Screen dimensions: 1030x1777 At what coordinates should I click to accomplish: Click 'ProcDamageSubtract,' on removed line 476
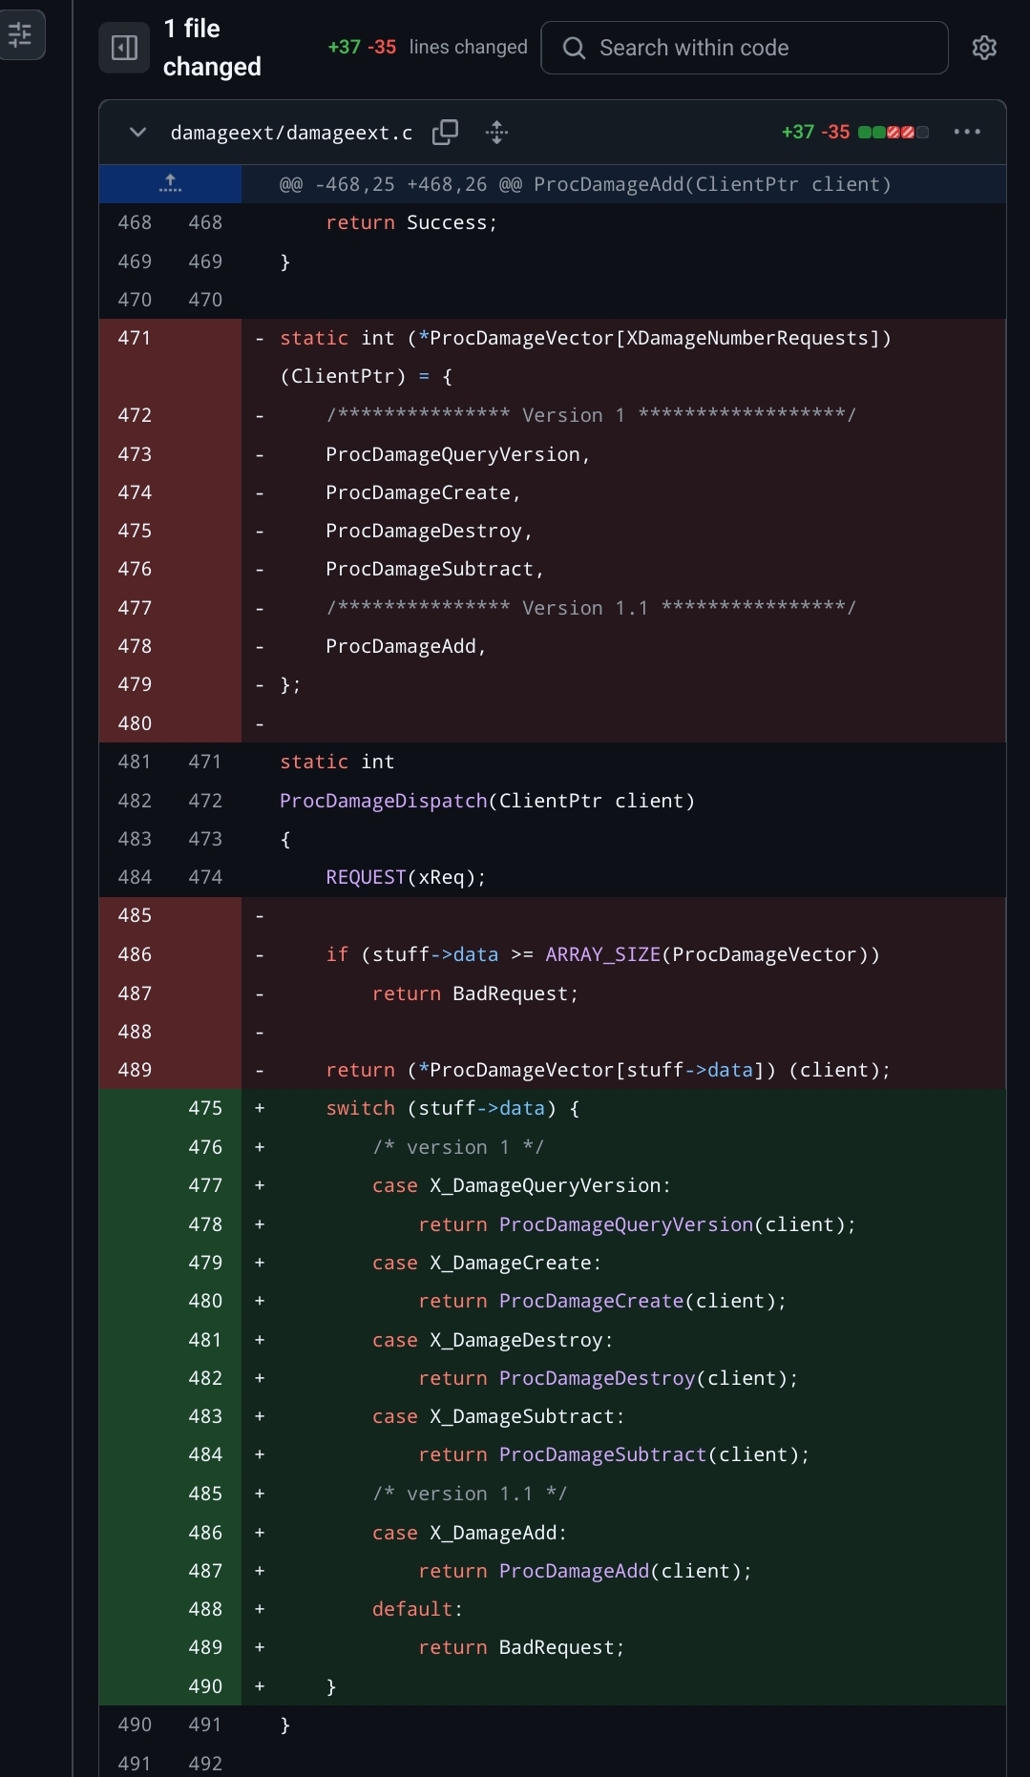(x=435, y=569)
